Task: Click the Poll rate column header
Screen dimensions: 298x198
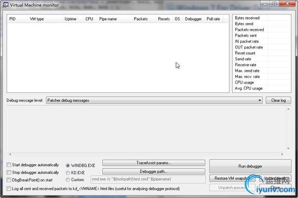Action: point(214,19)
